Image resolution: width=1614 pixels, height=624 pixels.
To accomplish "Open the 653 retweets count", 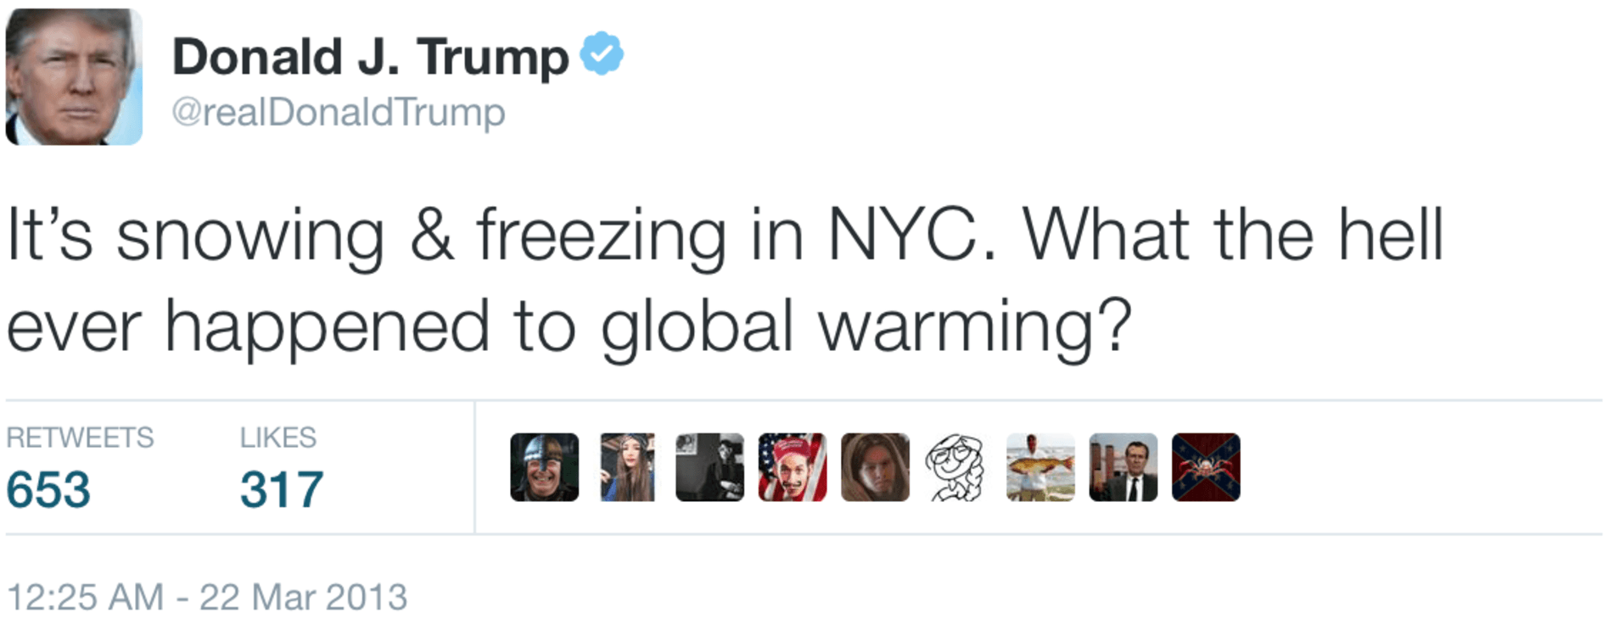I will click(48, 490).
